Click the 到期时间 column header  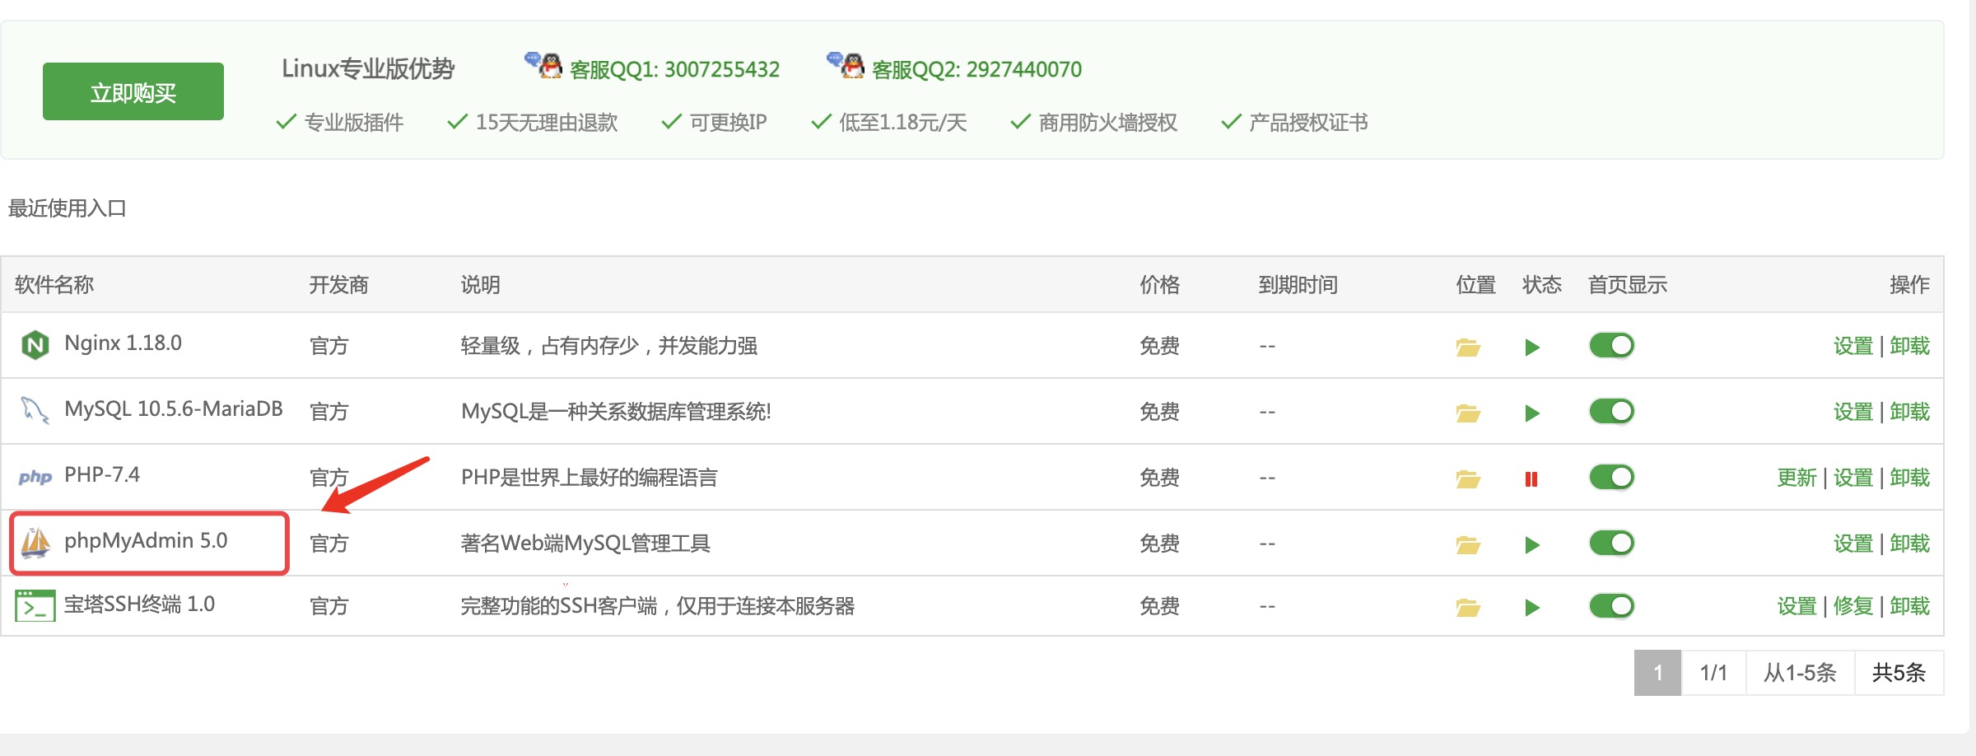tap(1298, 285)
